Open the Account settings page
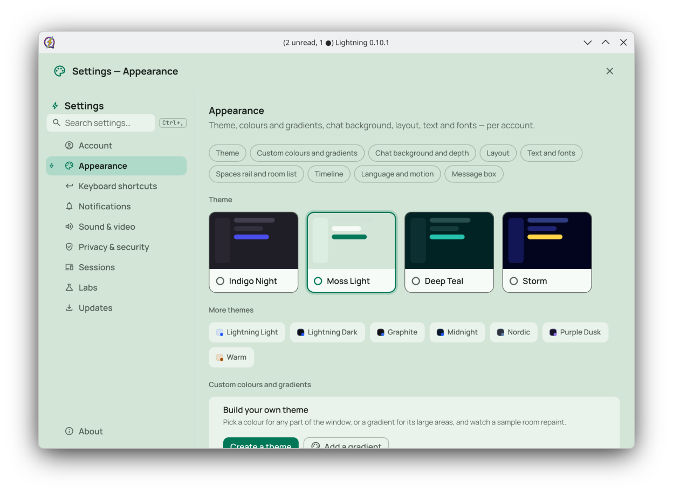This screenshot has height=494, width=673. point(116,146)
